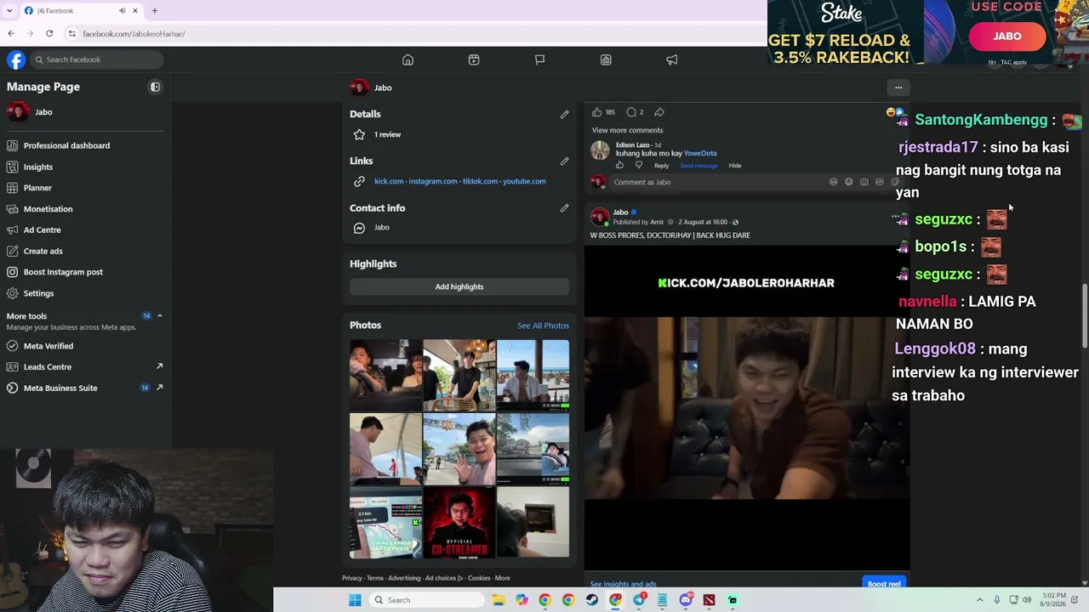Open the instagram.com link

[433, 181]
